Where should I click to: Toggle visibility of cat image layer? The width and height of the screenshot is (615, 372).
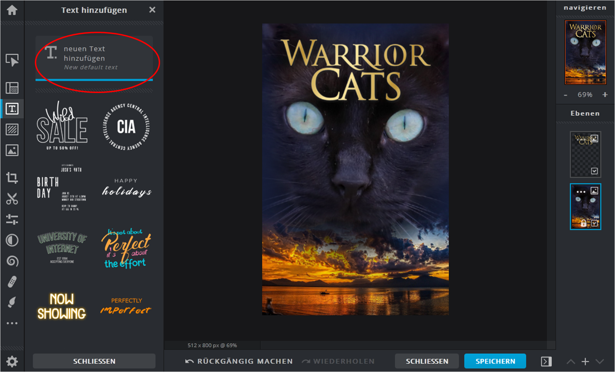(595, 223)
